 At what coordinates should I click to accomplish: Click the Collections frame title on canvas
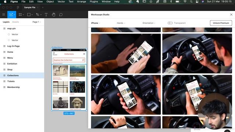click(x=57, y=47)
